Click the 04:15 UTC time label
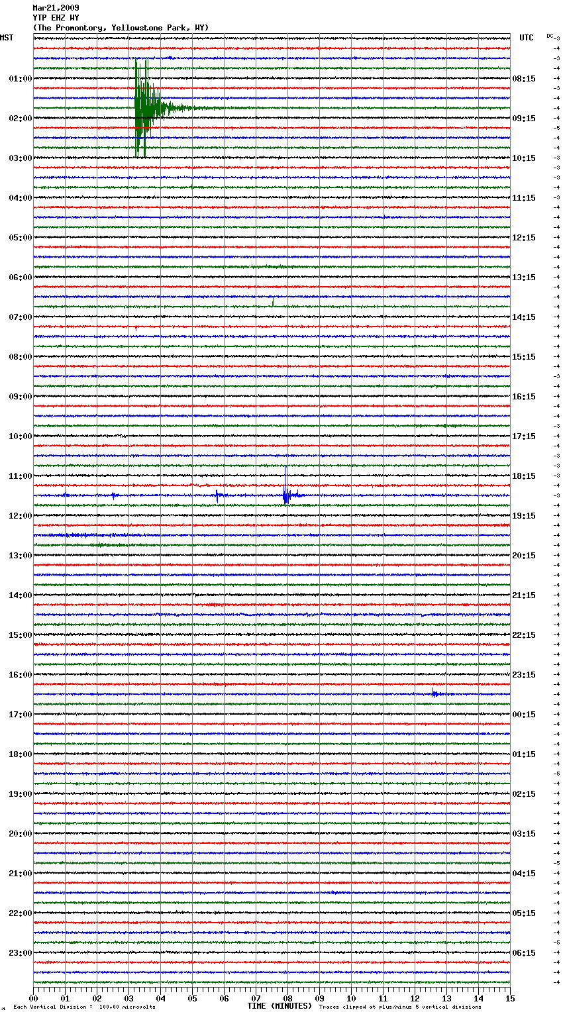Image resolution: width=563 pixels, height=1016 pixels. [x=524, y=874]
